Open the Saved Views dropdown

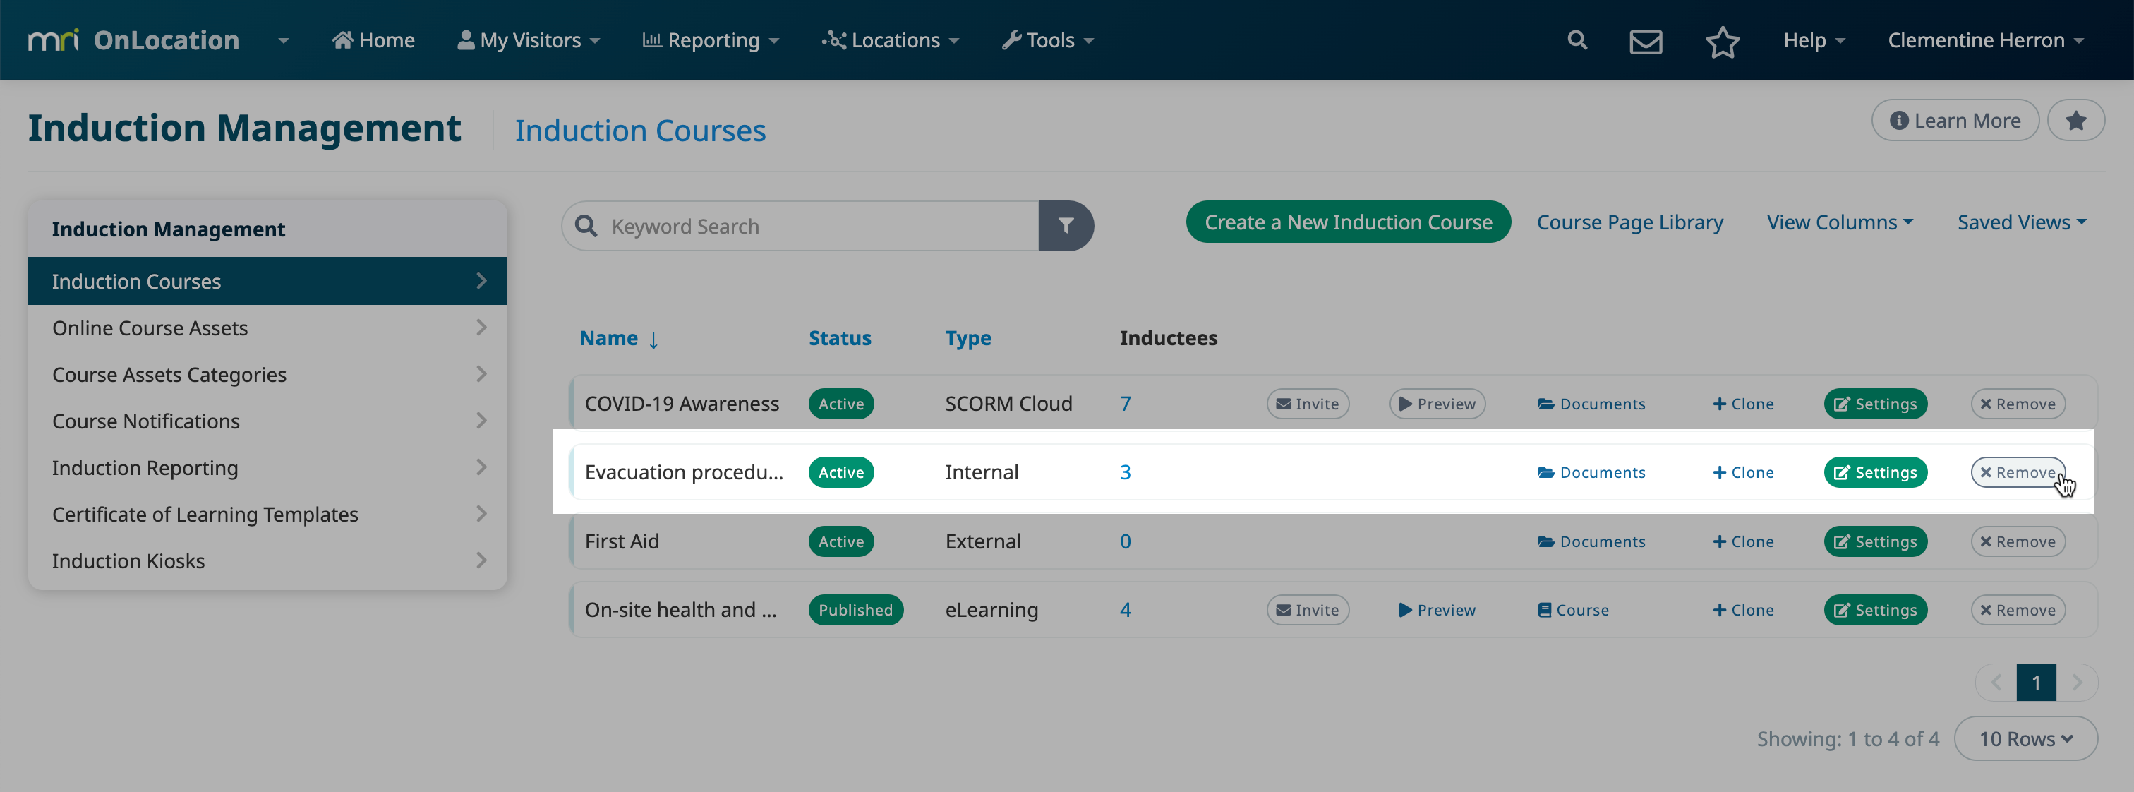point(2021,222)
